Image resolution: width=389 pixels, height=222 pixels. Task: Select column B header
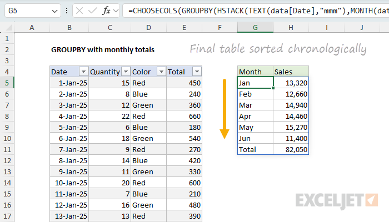coord(69,28)
